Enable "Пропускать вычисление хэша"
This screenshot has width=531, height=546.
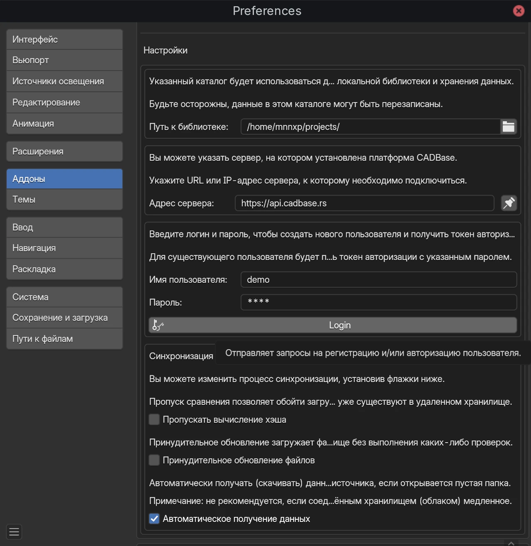[x=154, y=419]
